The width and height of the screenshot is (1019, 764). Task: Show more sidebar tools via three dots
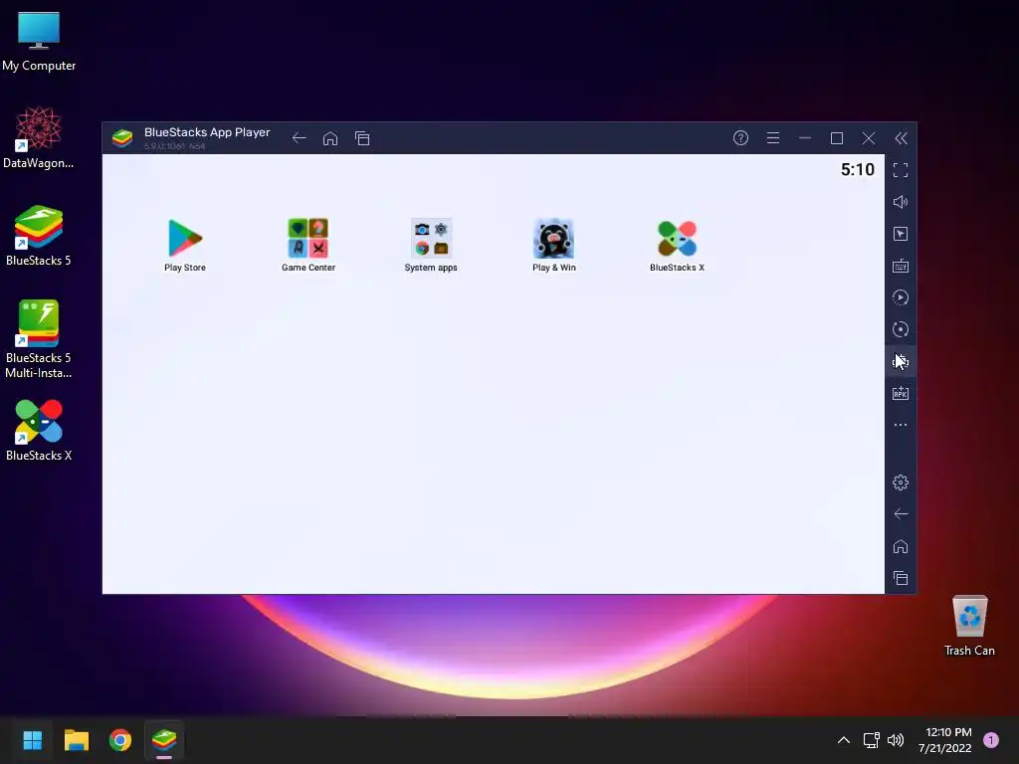pos(901,425)
